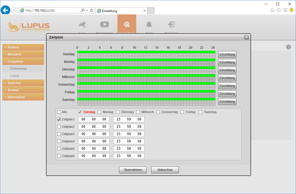Click the Abmelden logout icon
This screenshot has width=296, height=194.
click(171, 25)
